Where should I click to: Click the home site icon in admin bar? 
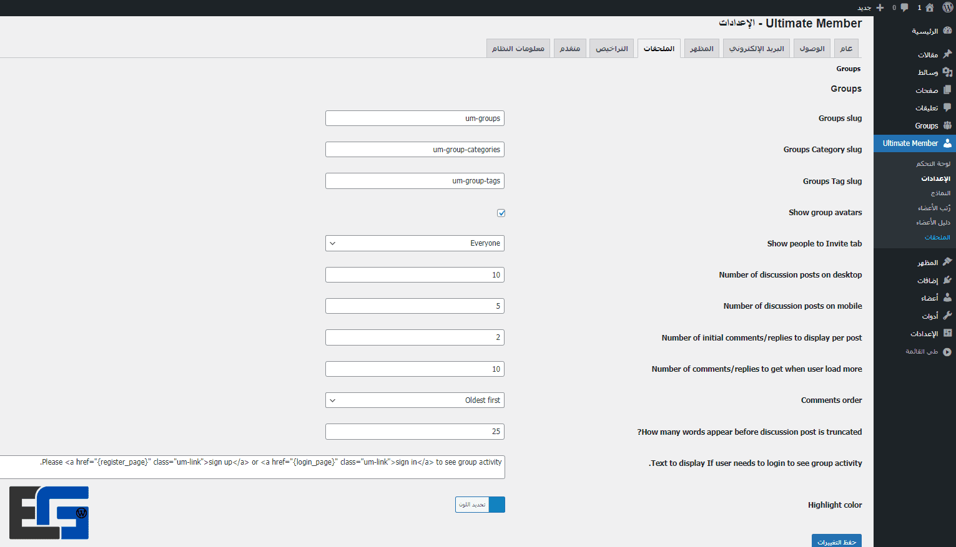[930, 7]
